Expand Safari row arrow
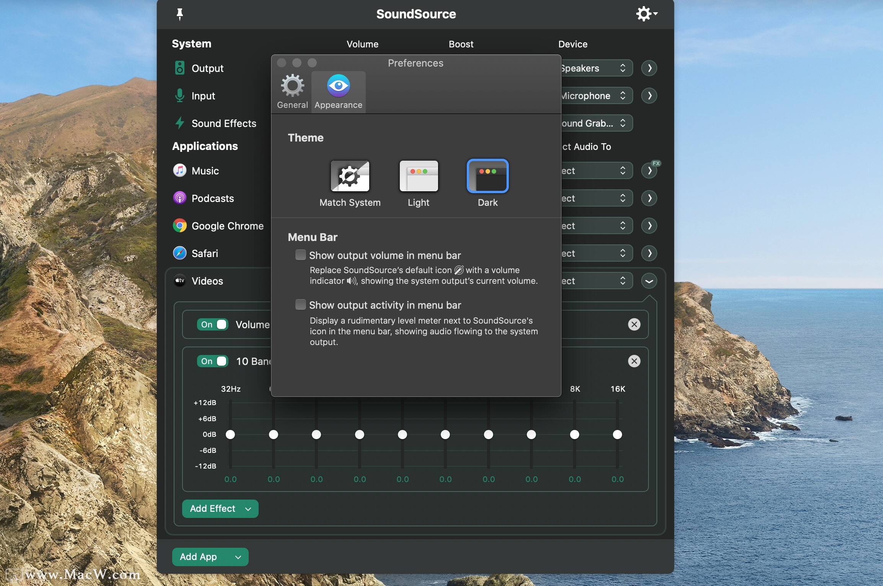The width and height of the screenshot is (883, 586). tap(649, 253)
